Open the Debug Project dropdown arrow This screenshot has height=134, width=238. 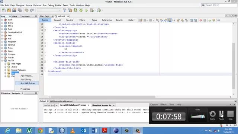(95, 10)
